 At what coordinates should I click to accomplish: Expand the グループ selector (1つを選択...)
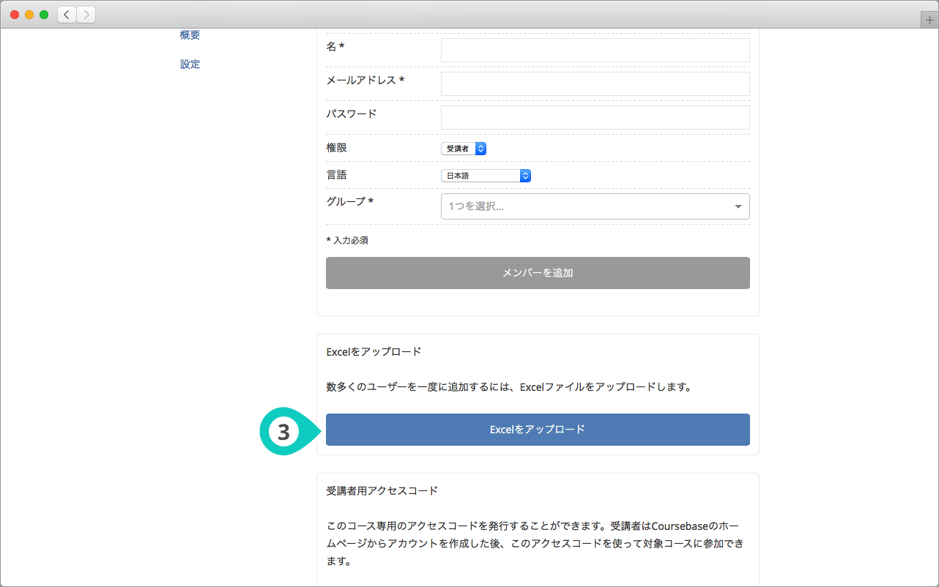pyautogui.click(x=595, y=206)
